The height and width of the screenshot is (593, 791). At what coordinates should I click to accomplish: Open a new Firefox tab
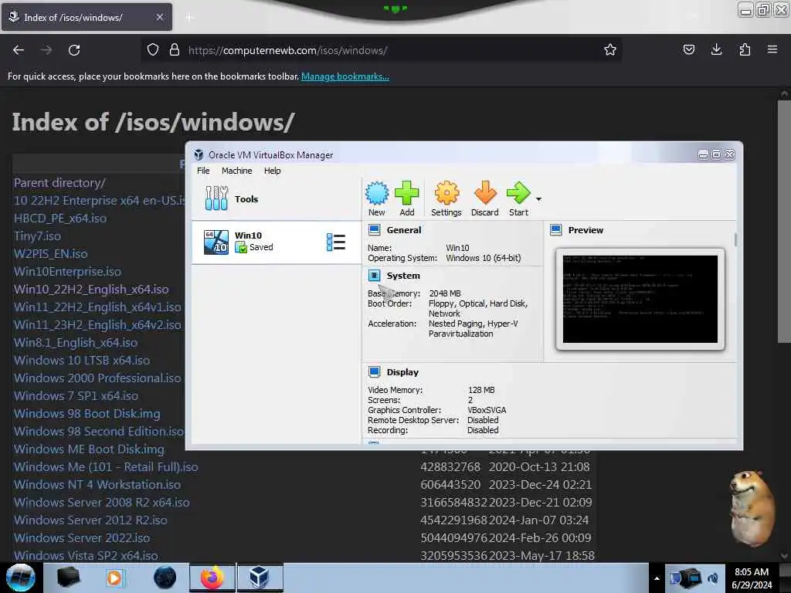(x=189, y=18)
